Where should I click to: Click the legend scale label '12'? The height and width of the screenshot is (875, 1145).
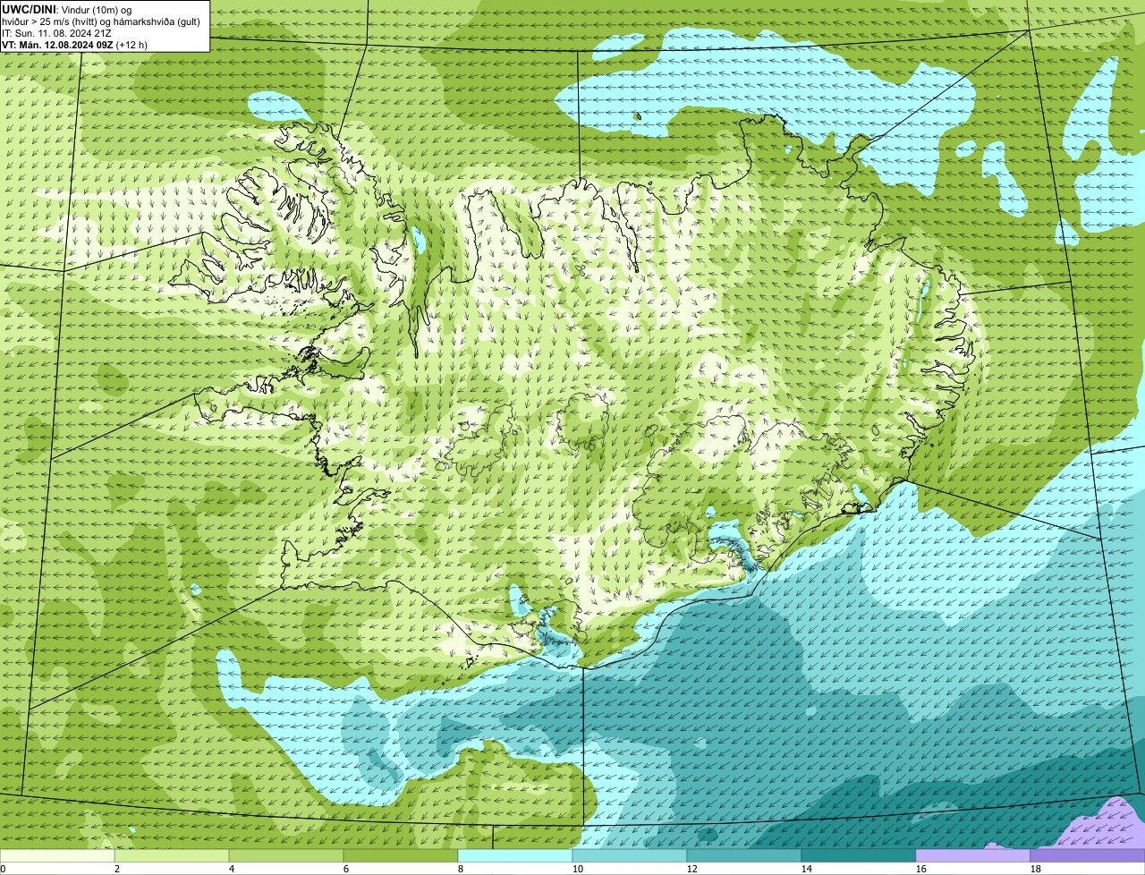692,869
